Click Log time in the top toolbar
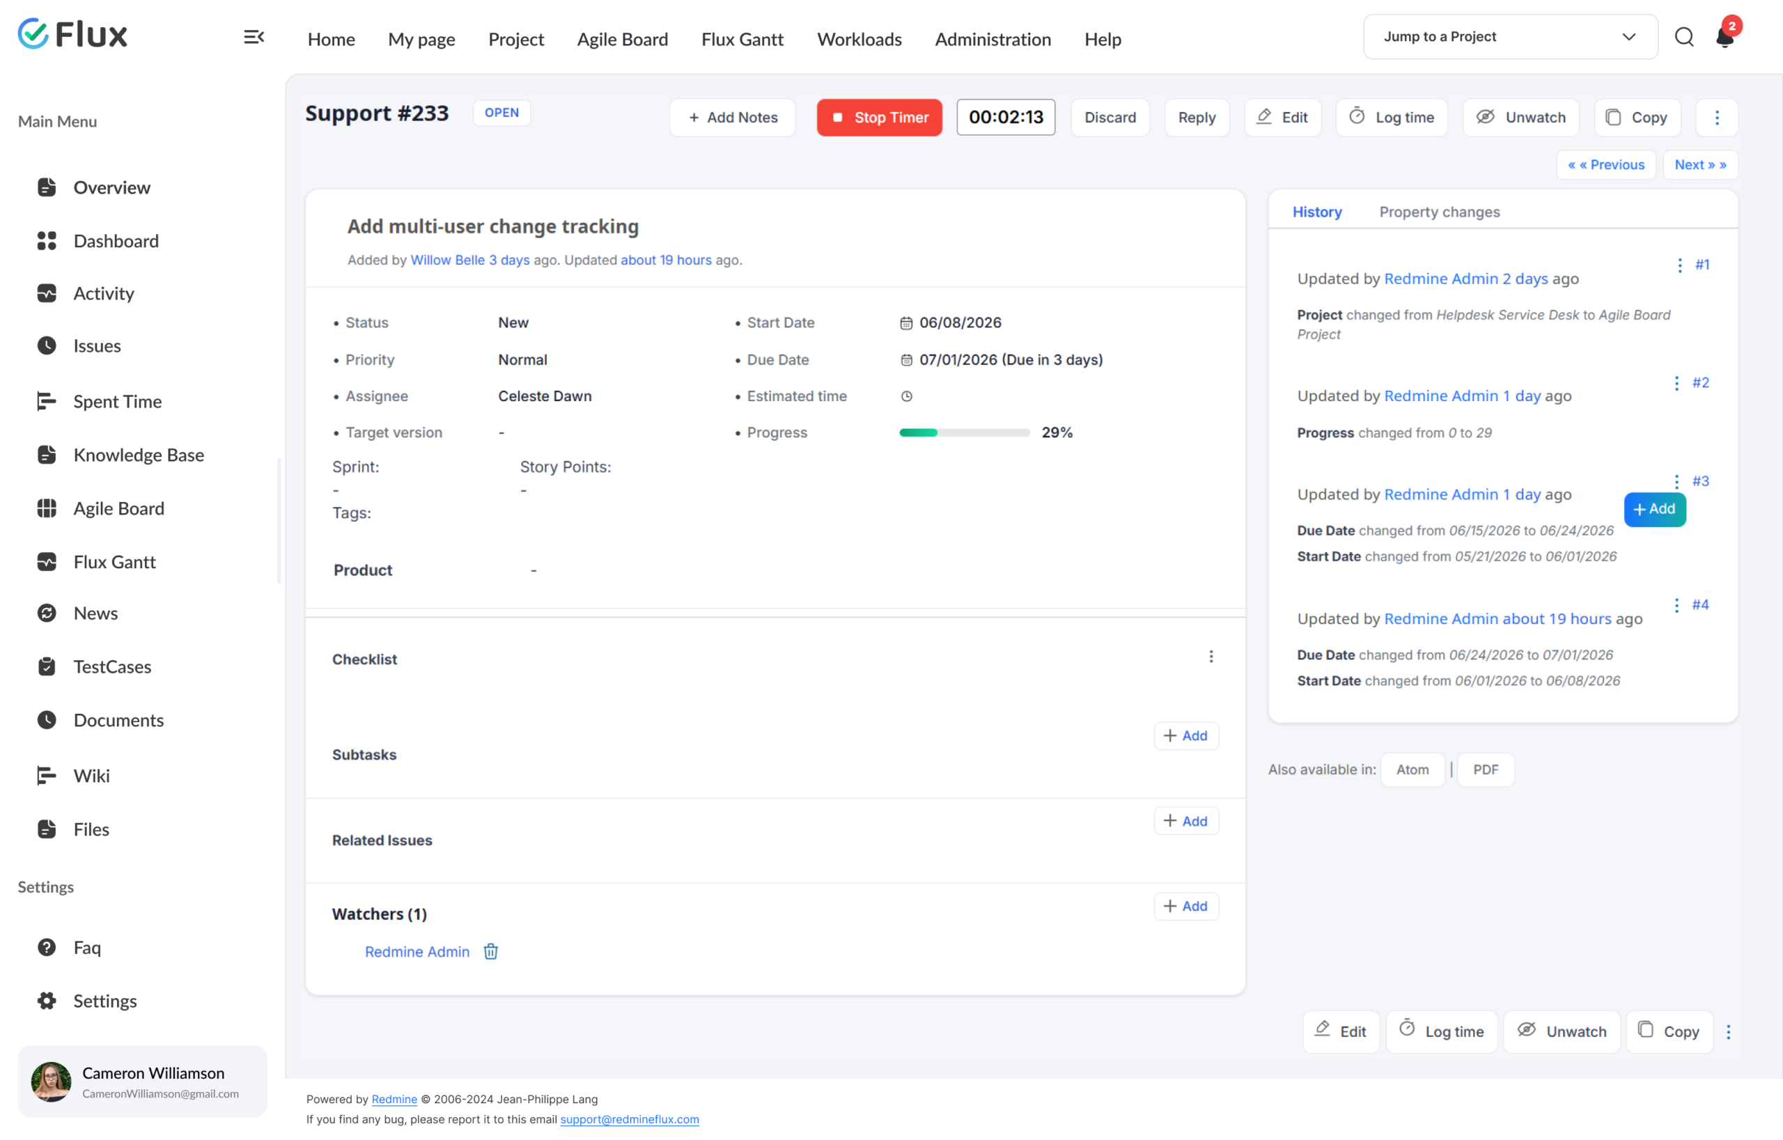 coord(1392,117)
